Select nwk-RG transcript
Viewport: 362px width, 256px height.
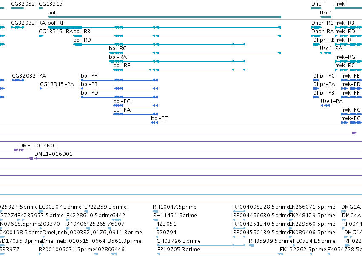point(349,61)
